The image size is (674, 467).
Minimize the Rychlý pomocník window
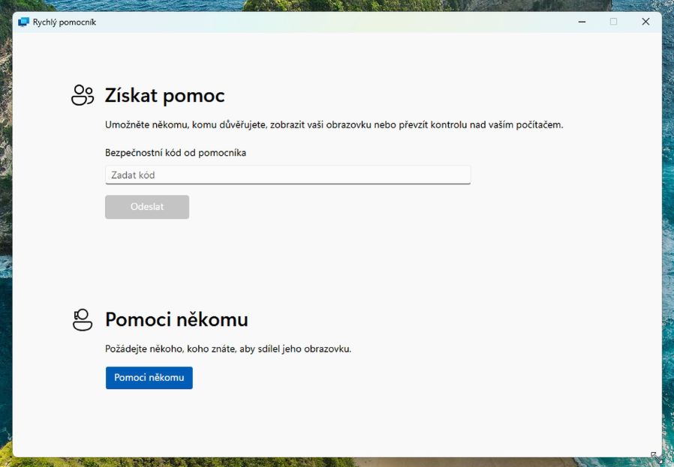tap(582, 22)
